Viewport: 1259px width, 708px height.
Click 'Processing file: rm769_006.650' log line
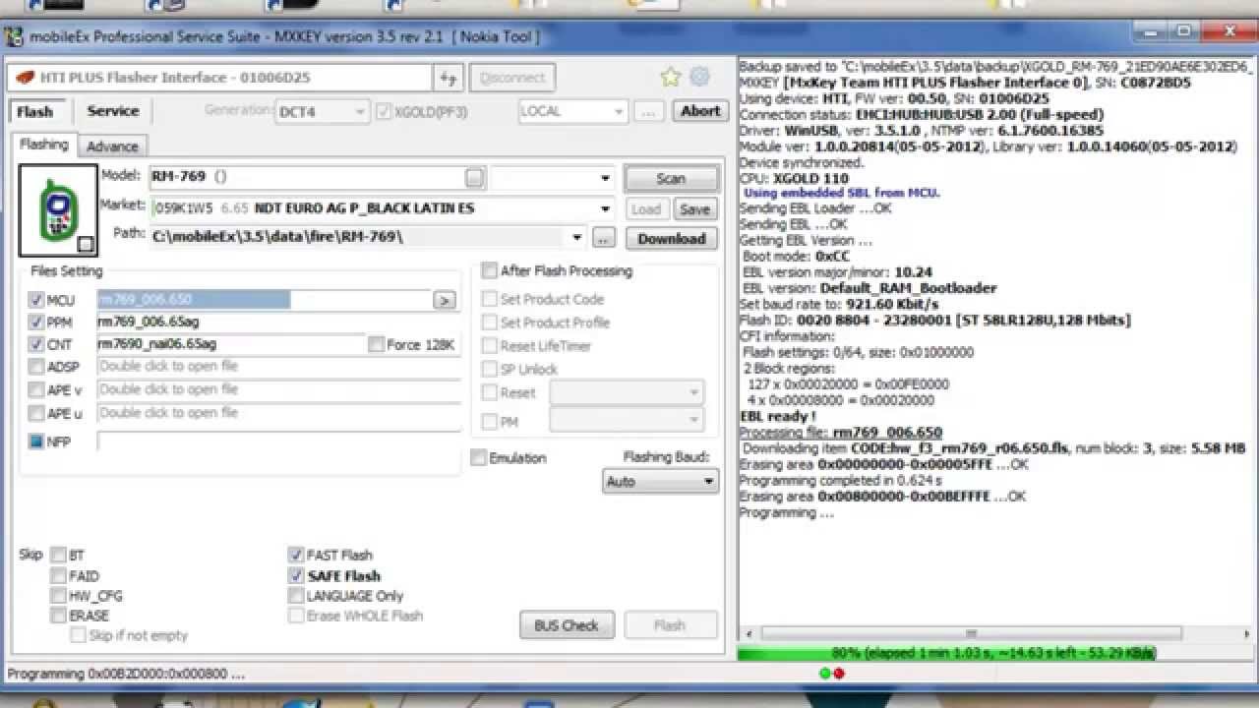tap(840, 432)
